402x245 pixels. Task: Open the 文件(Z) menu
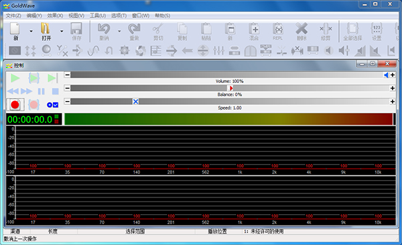13,15
